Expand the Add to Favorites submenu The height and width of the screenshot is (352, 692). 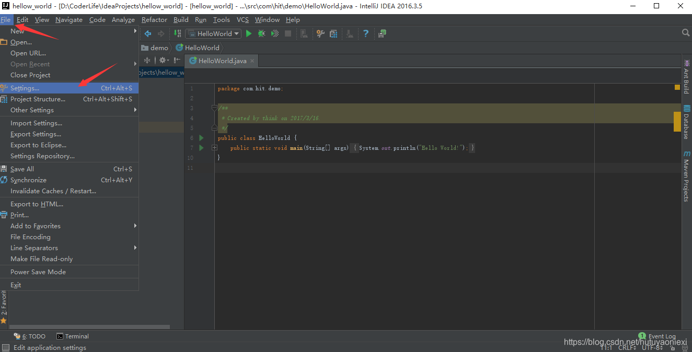[69, 226]
